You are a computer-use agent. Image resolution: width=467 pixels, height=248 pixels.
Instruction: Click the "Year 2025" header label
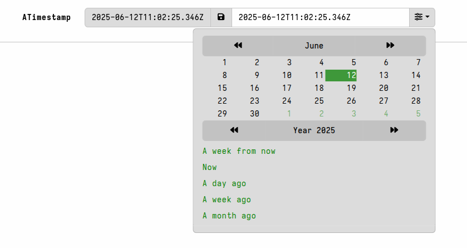click(314, 130)
